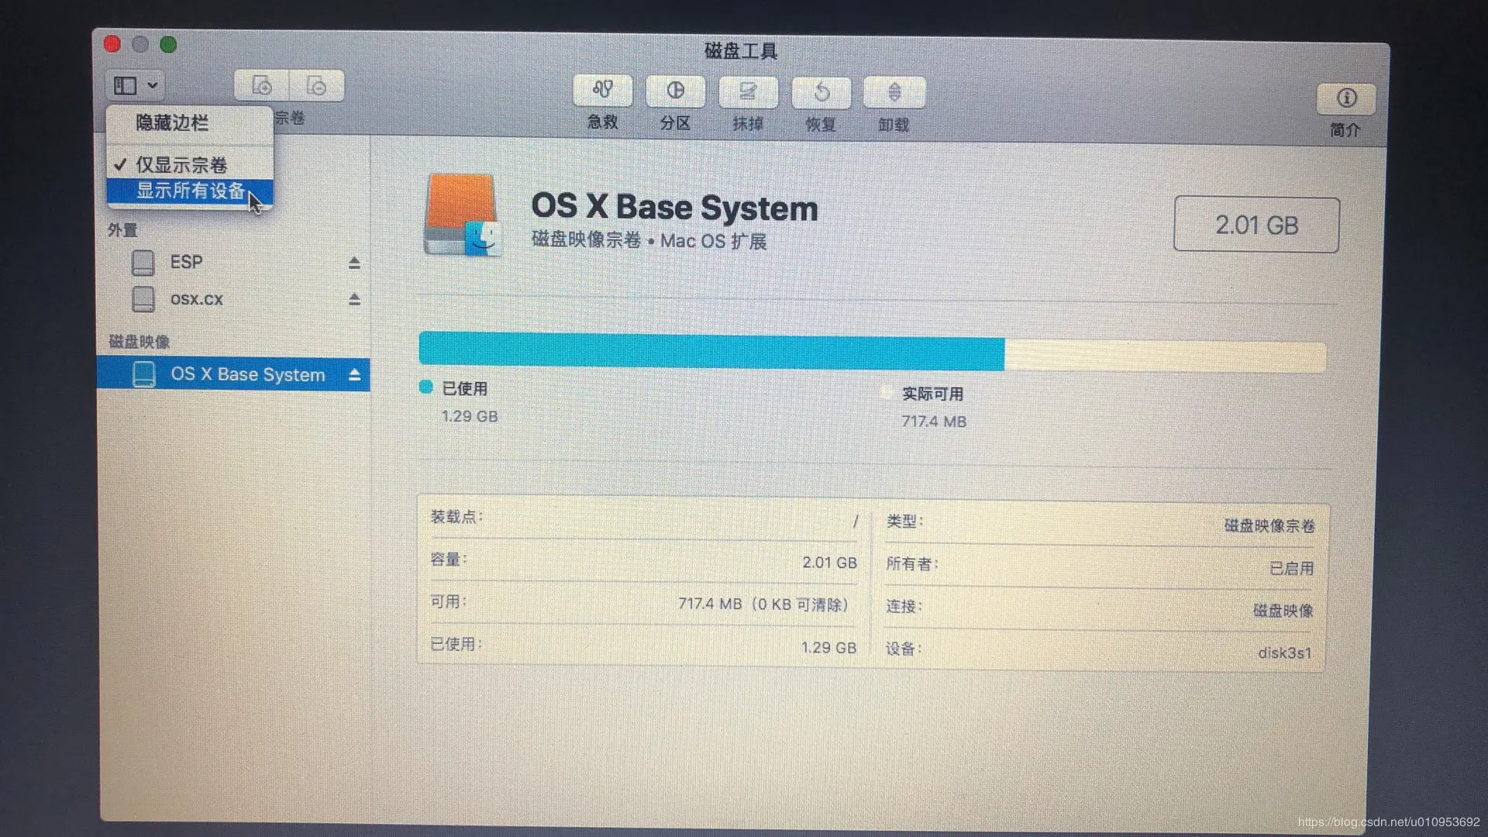The height and width of the screenshot is (837, 1488).
Task: Select the checked 仅显示宗卷 menu option
Action: [190, 165]
